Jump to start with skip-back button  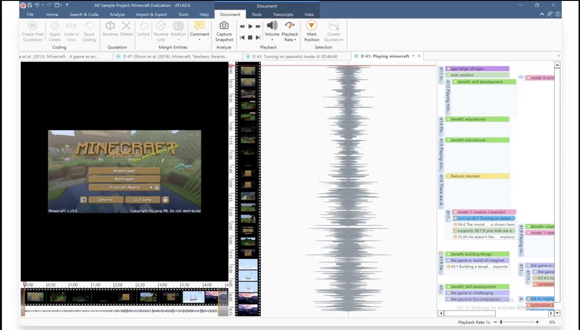pyautogui.click(x=242, y=38)
